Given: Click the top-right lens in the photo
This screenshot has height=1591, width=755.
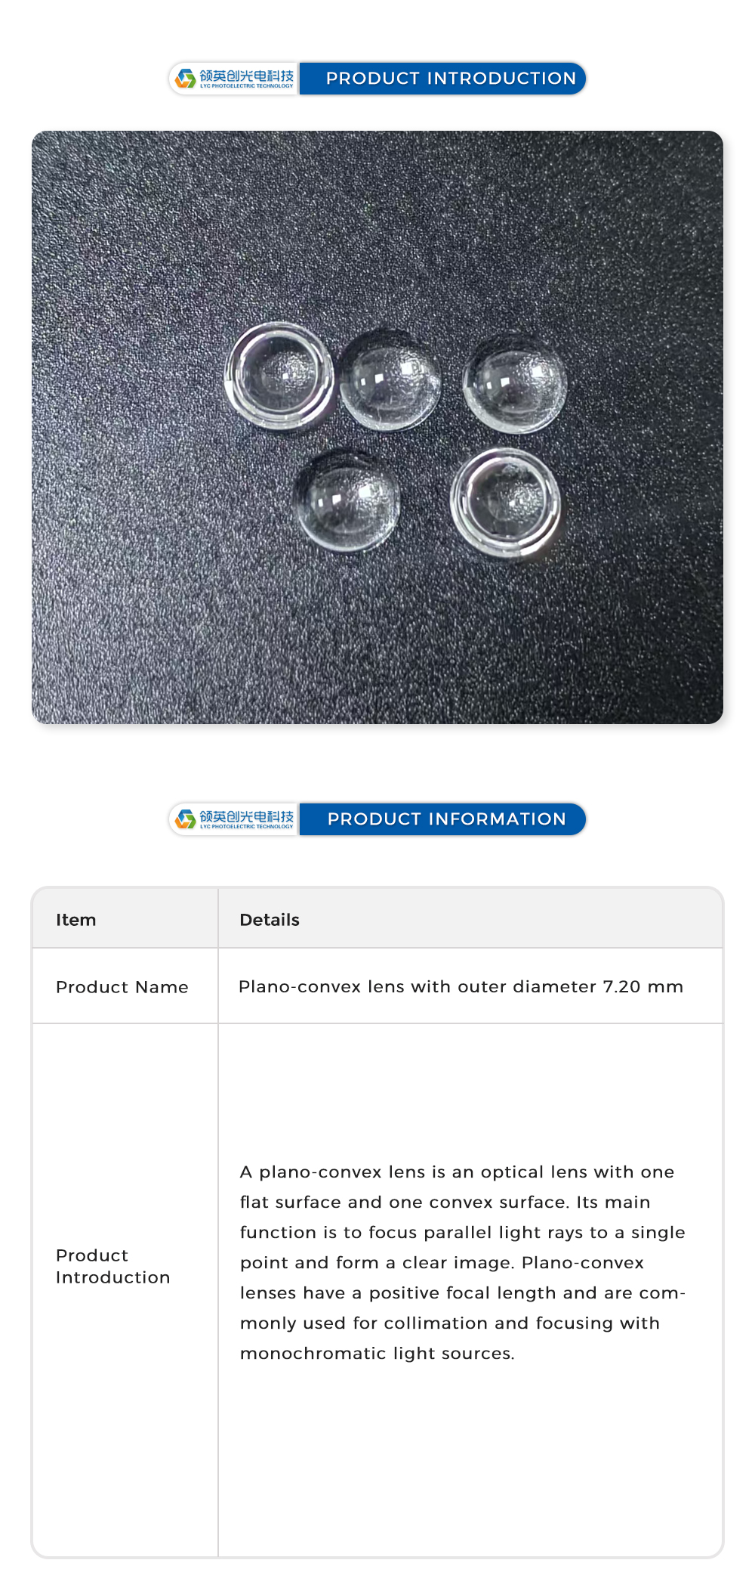Looking at the screenshot, I should 515,384.
